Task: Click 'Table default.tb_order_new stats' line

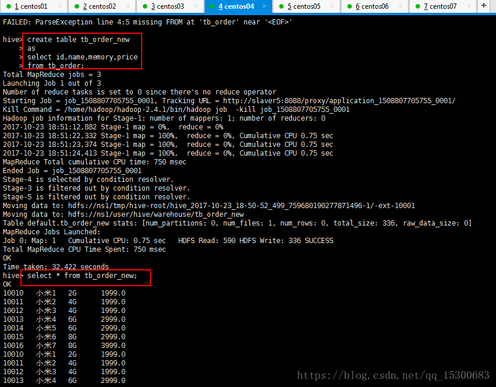Action: [237, 223]
